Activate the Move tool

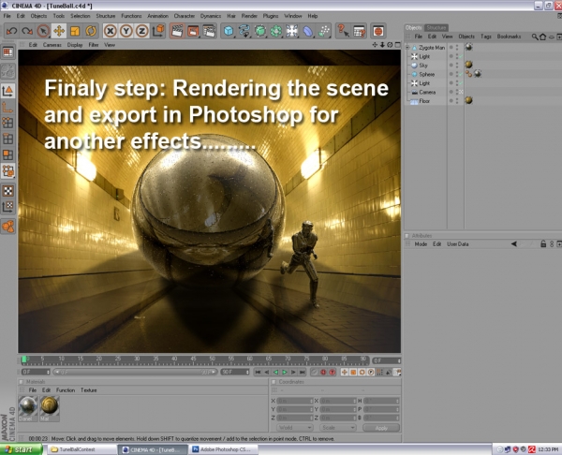[59, 31]
